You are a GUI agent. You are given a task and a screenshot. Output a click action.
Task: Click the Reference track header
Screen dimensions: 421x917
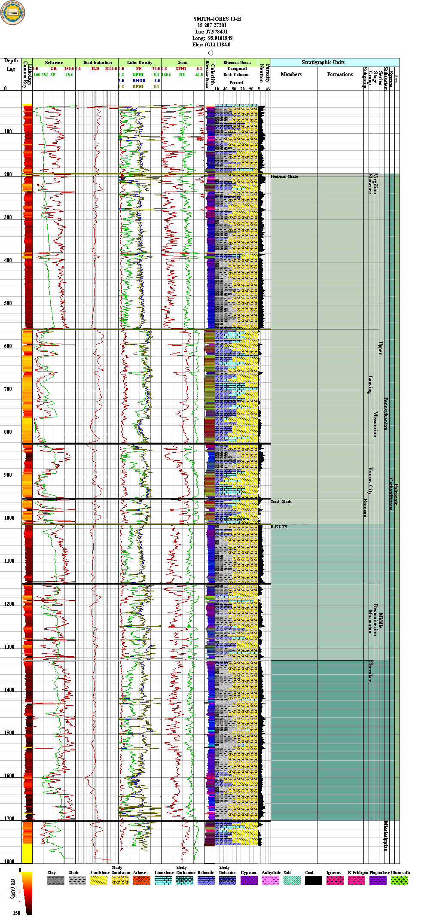pos(54,63)
